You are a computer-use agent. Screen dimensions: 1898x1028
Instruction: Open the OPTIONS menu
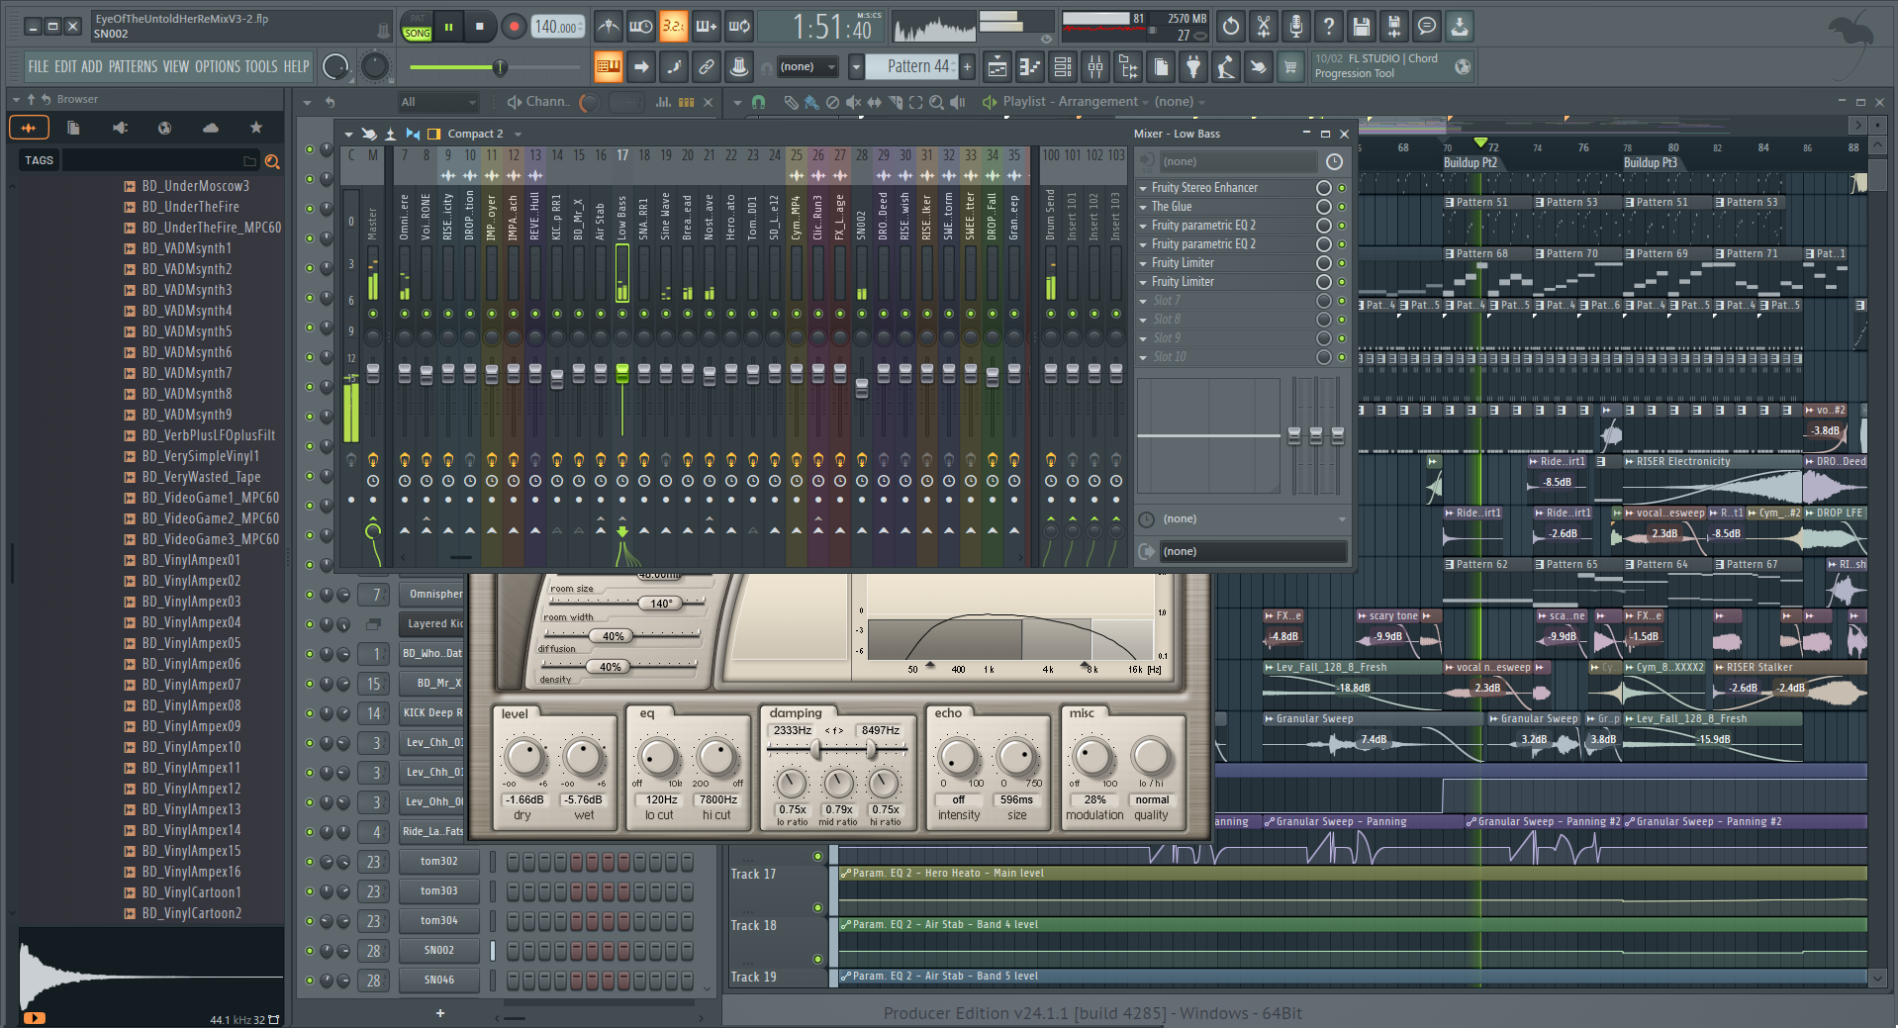pos(217,66)
